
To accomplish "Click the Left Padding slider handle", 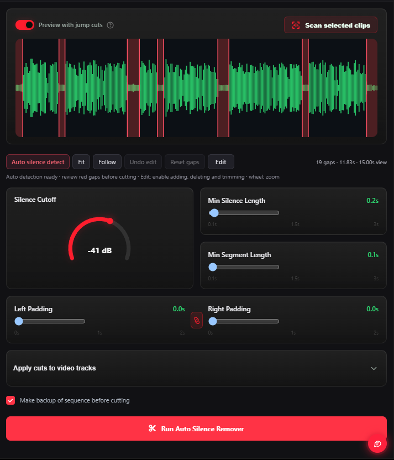I will pyautogui.click(x=19, y=321).
